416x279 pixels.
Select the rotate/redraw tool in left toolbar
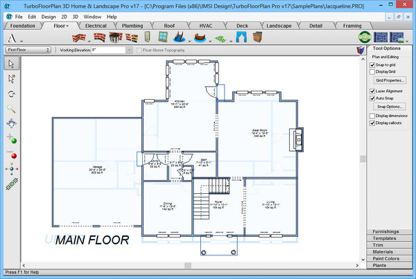[x=12, y=93]
